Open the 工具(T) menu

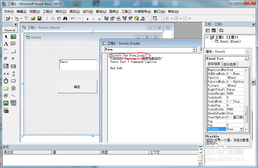coord(126,12)
